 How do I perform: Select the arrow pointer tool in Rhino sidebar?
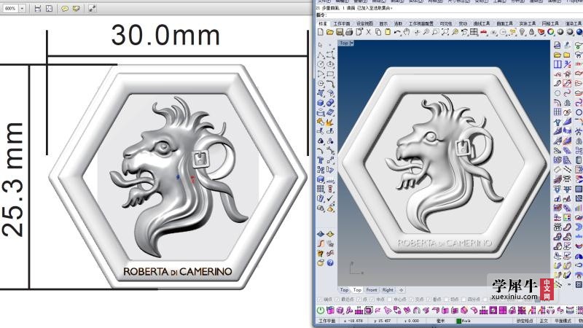click(x=320, y=45)
